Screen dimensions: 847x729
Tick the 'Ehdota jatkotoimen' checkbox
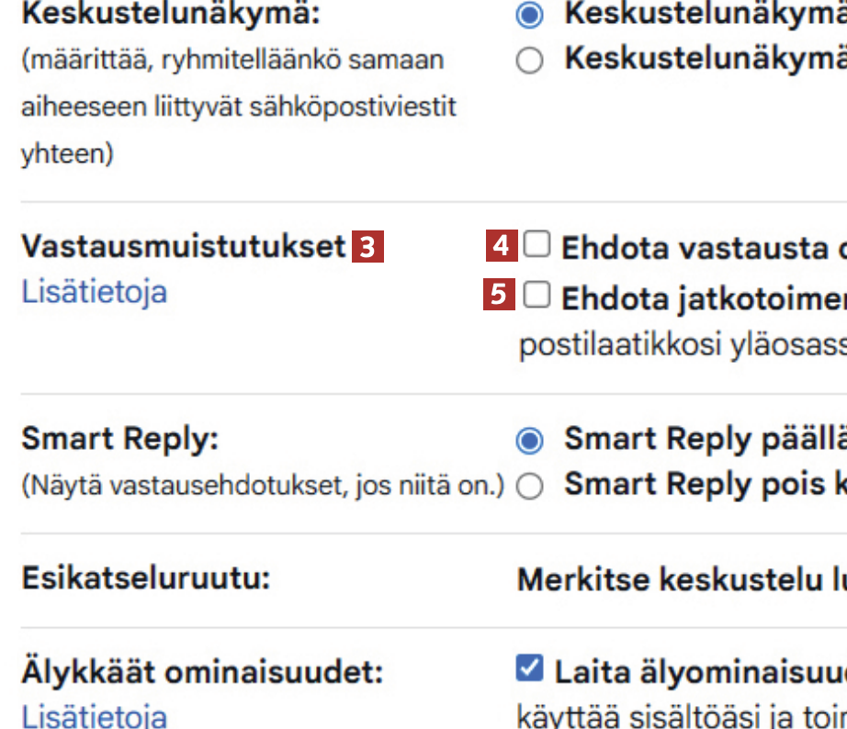(x=536, y=295)
